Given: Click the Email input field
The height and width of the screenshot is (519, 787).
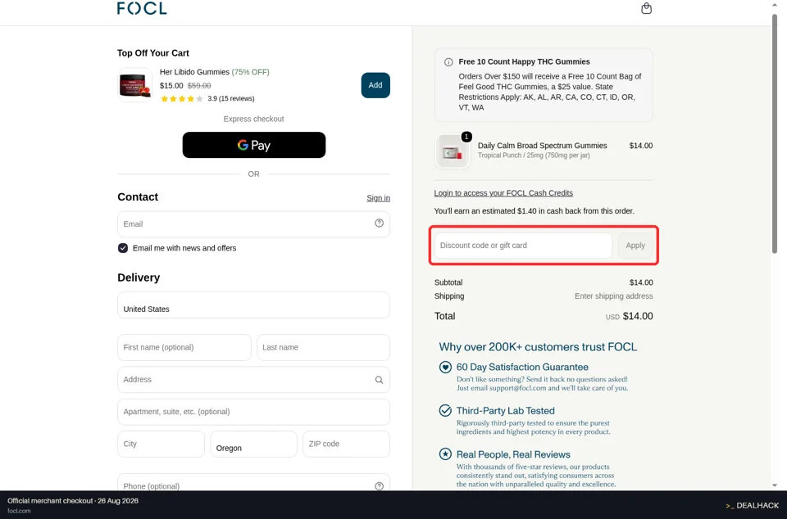Looking at the screenshot, I should point(253,224).
